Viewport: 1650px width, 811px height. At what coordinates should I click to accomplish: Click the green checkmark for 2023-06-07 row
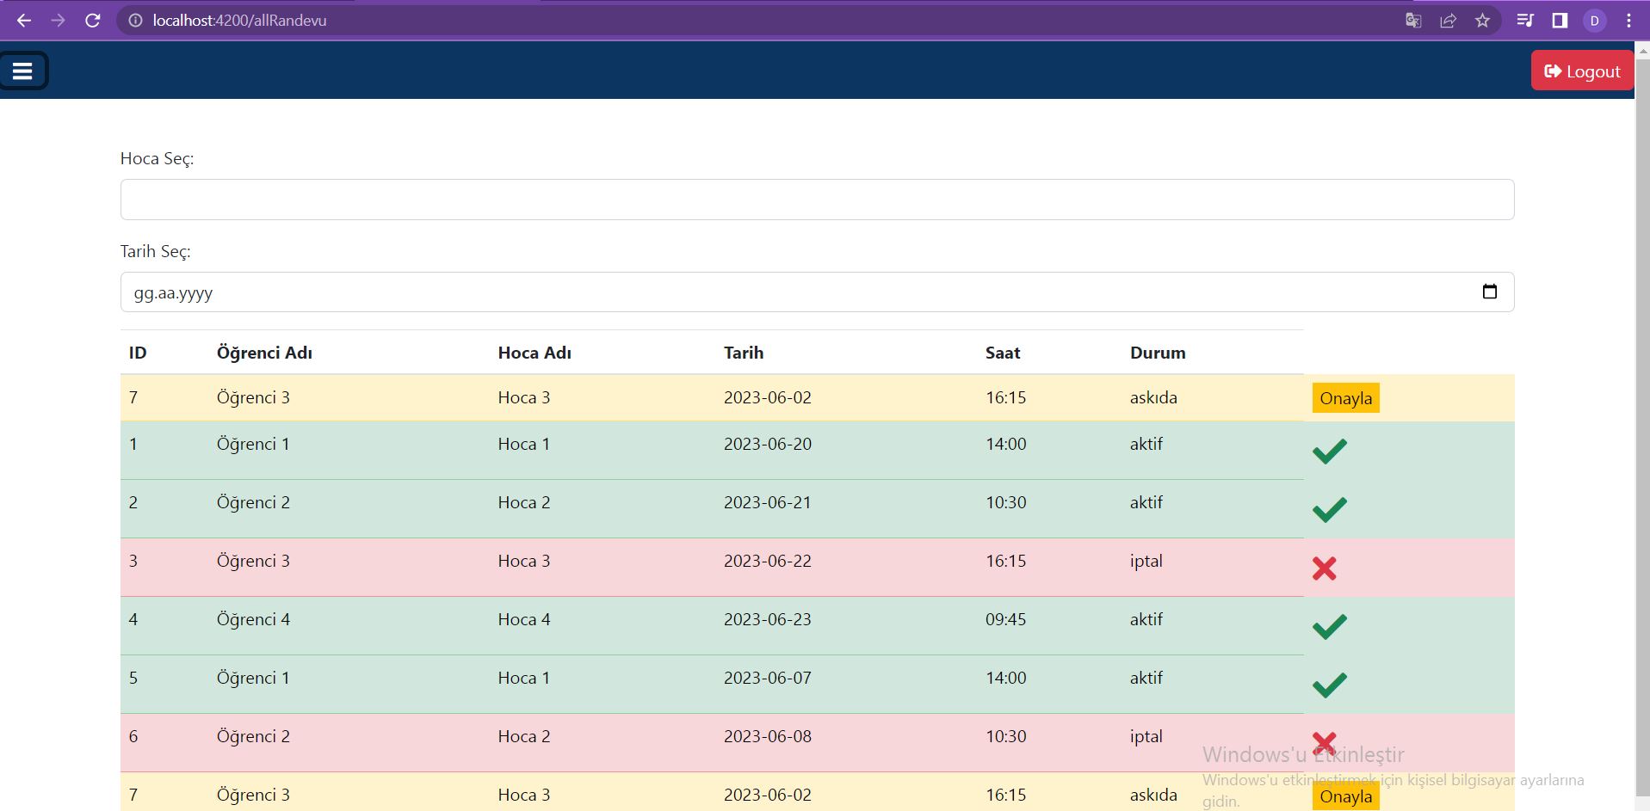click(1329, 685)
